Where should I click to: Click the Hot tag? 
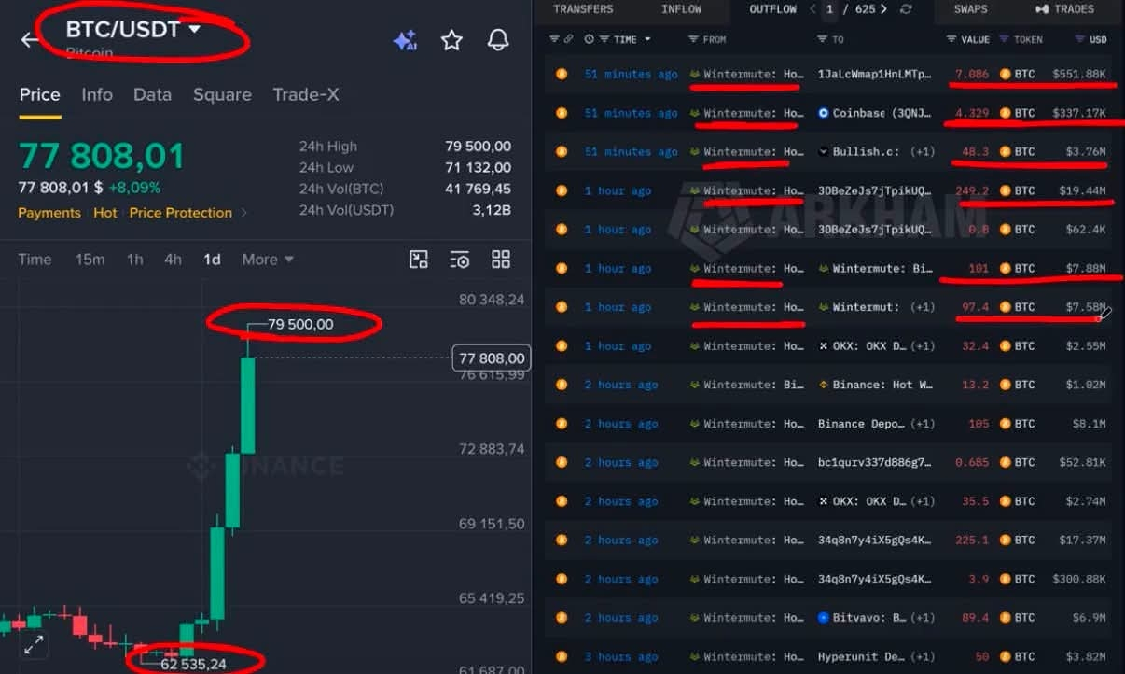(105, 213)
